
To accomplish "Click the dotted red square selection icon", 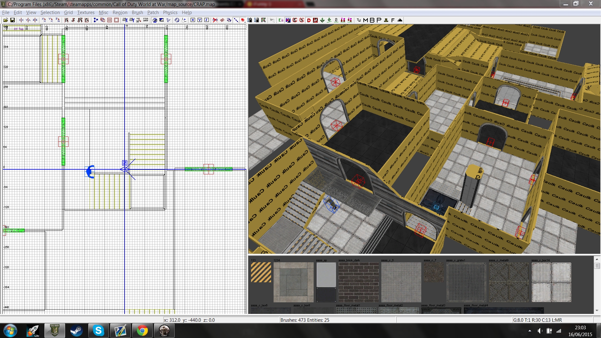I will [x=116, y=20].
